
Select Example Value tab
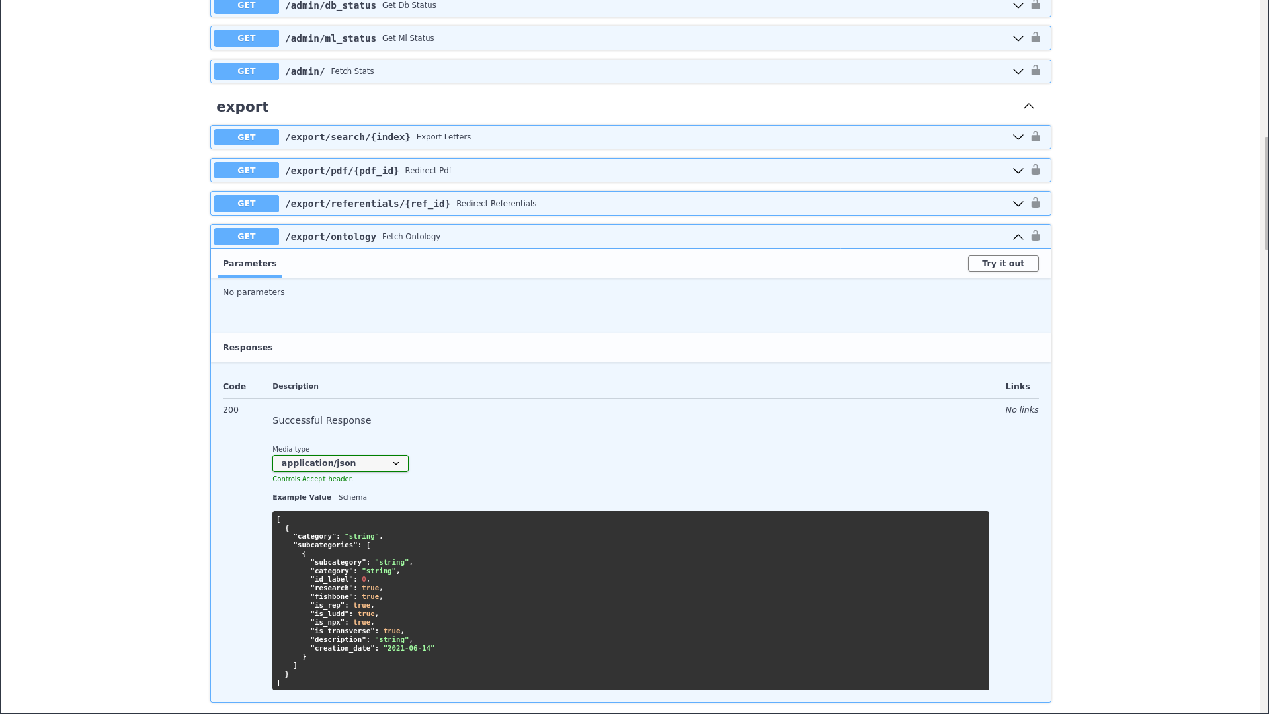click(302, 497)
